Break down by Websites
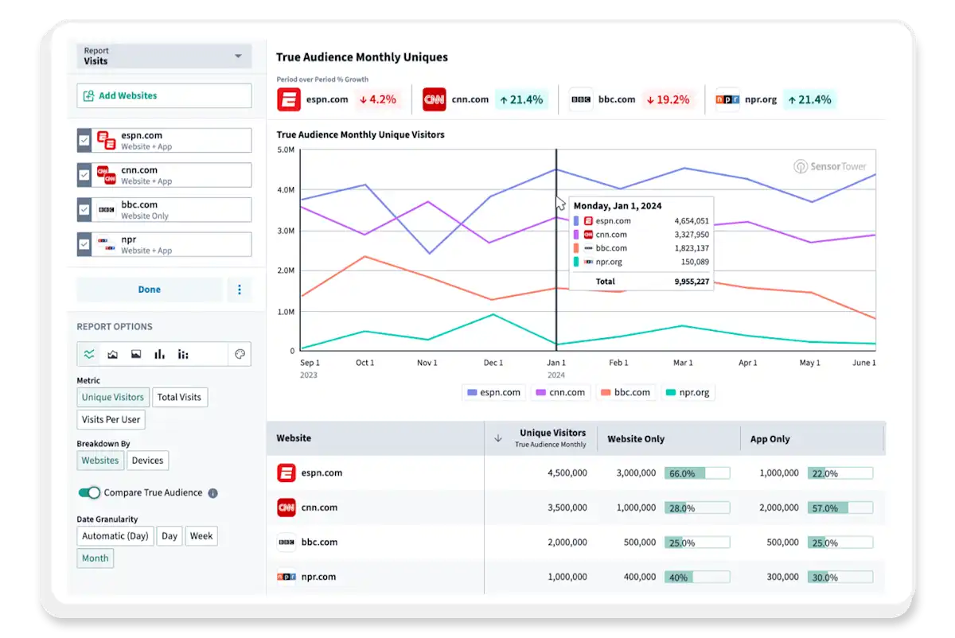Viewport: 955px width, 638px height. point(100,460)
